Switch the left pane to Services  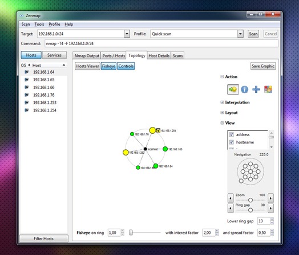[54, 55]
